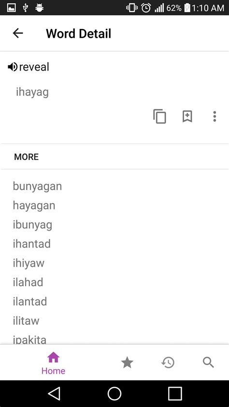This screenshot has width=229, height=407.
Task: Tap the translation ihayag
Action: 32,92
